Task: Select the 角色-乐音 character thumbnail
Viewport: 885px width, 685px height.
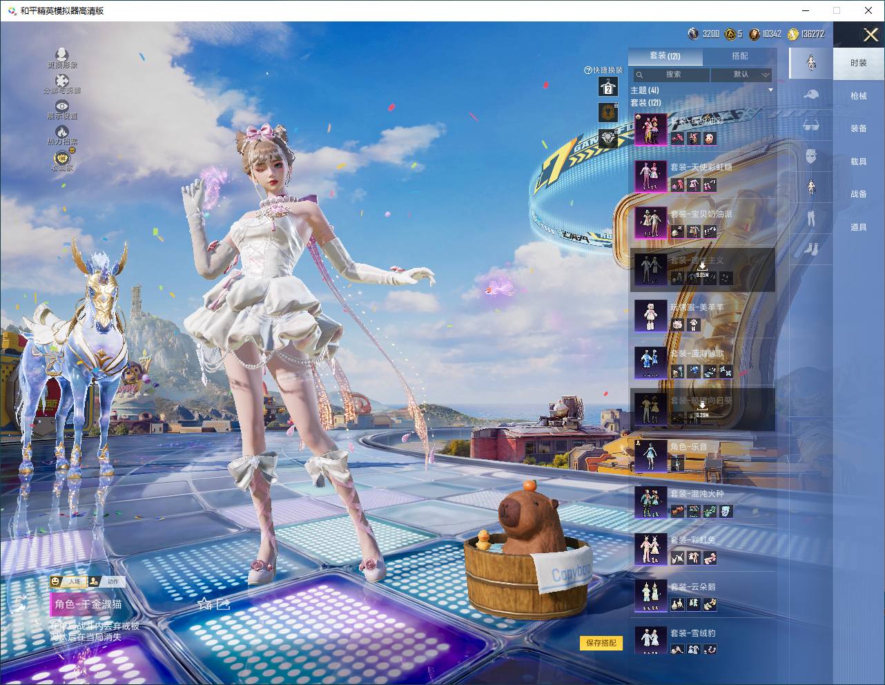Action: (650, 456)
